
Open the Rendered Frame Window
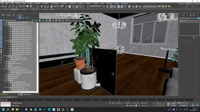tap(137, 6)
